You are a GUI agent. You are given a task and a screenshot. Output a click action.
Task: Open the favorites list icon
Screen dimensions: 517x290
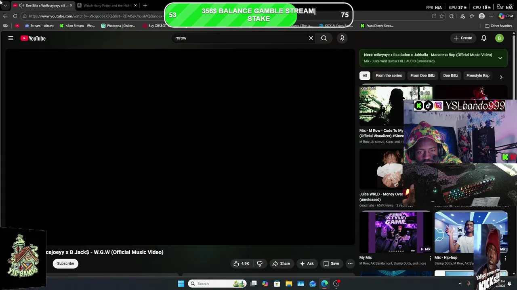click(472, 16)
